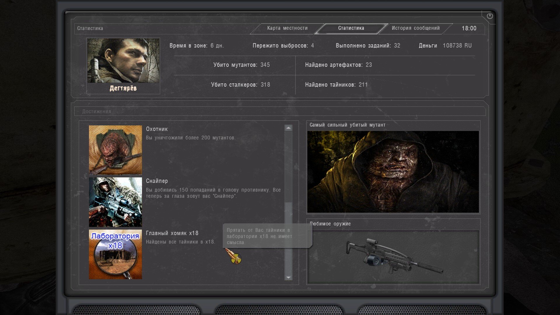Screen dimensions: 560x315
Task: Click the Охотник achievement icon
Action: coord(115,150)
